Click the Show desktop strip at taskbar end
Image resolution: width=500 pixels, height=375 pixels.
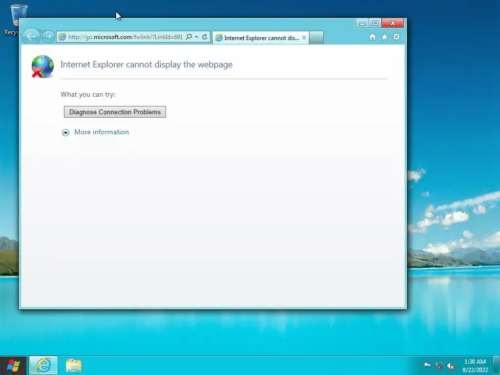point(497,365)
